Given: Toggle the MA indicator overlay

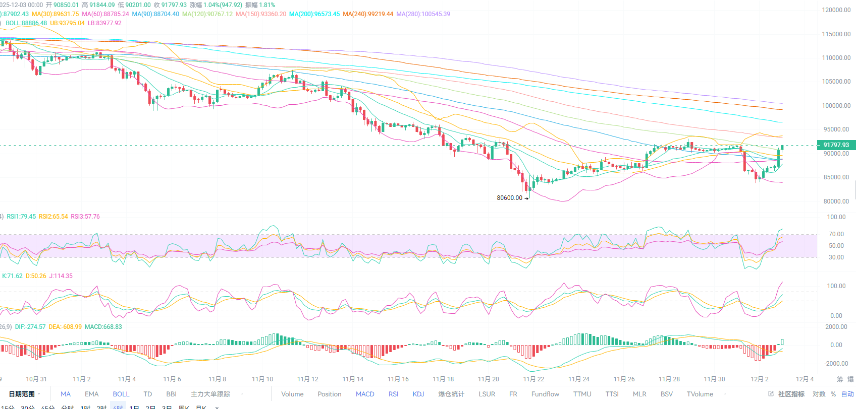Looking at the screenshot, I should [66, 394].
